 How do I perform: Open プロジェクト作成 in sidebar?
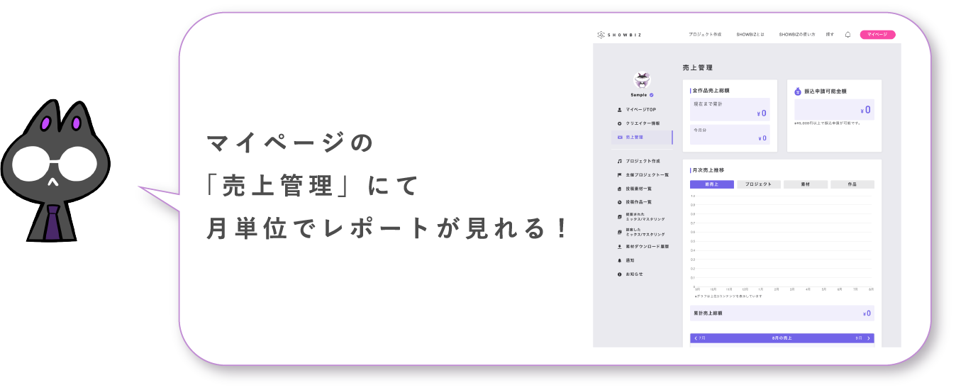[x=642, y=161]
